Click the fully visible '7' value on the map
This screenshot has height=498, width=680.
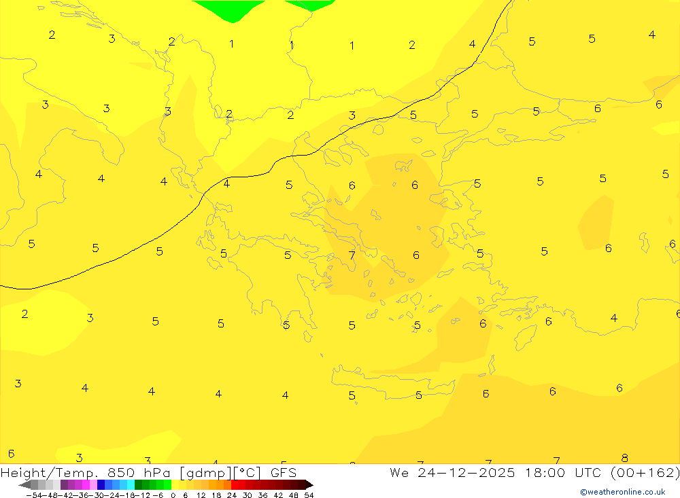coord(352,255)
